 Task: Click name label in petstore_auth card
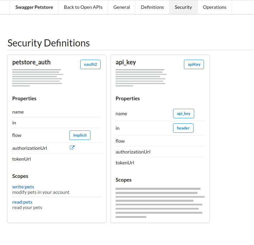pyautogui.click(x=18, y=112)
